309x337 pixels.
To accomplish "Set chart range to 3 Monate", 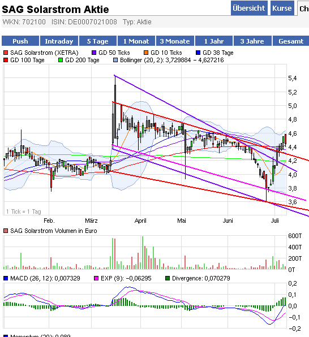I will (x=175, y=41).
